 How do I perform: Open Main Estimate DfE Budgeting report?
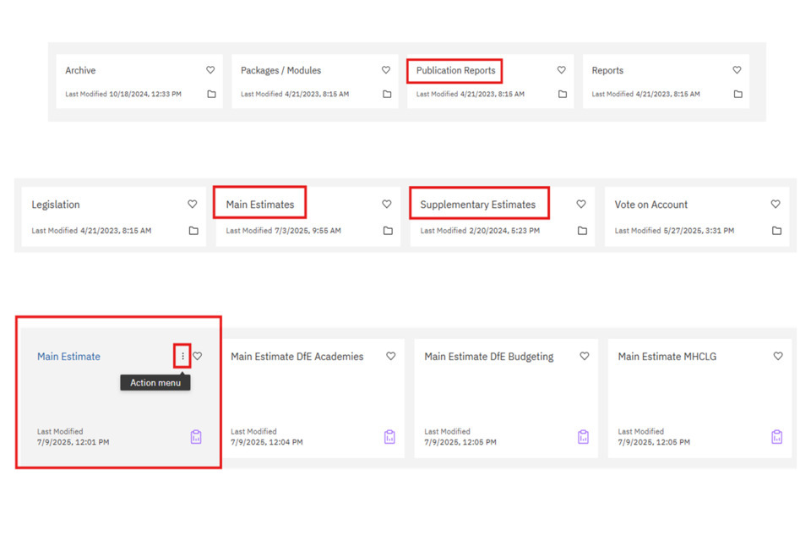(x=489, y=357)
